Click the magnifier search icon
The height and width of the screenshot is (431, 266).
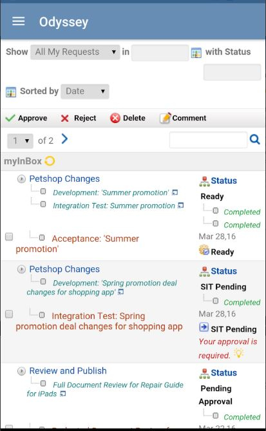click(255, 140)
